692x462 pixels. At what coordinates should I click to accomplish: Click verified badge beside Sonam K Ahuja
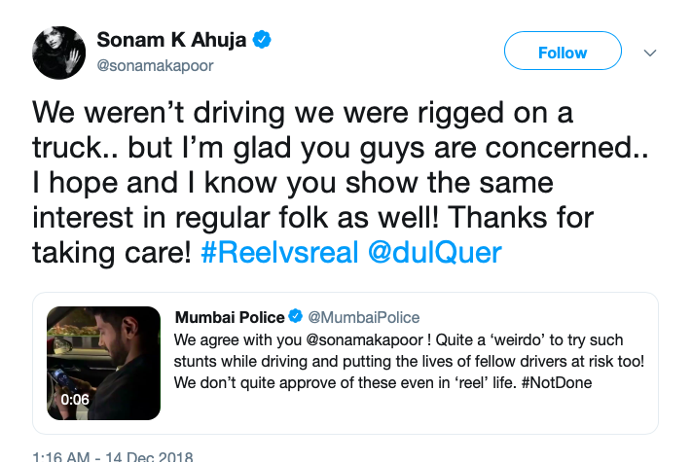click(263, 41)
